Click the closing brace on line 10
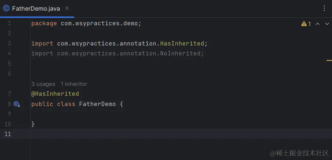The height and width of the screenshot is (160, 332). [x=33, y=124]
